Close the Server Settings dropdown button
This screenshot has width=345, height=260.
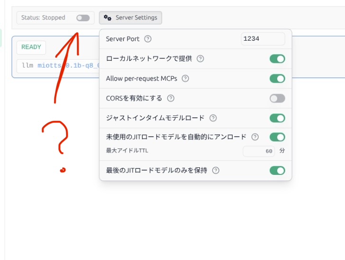[131, 18]
